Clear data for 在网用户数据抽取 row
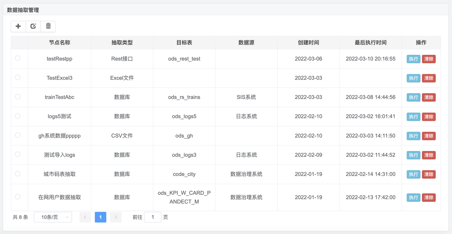Screen dimensions: 452x234 point(429,197)
